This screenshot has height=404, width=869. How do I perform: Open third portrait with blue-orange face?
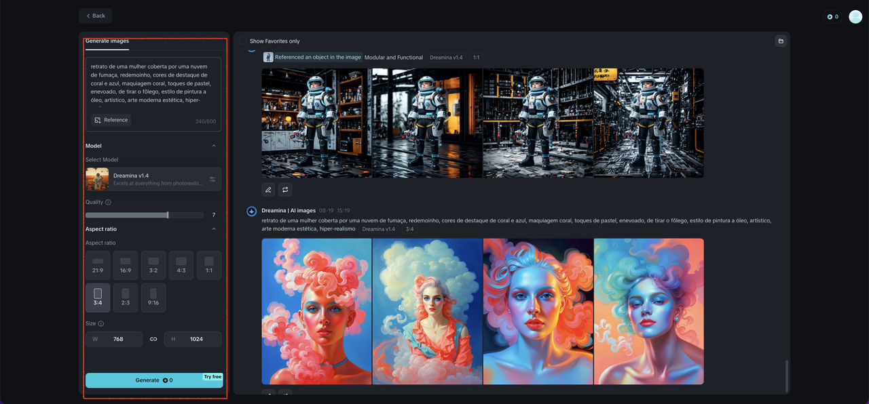tap(538, 311)
